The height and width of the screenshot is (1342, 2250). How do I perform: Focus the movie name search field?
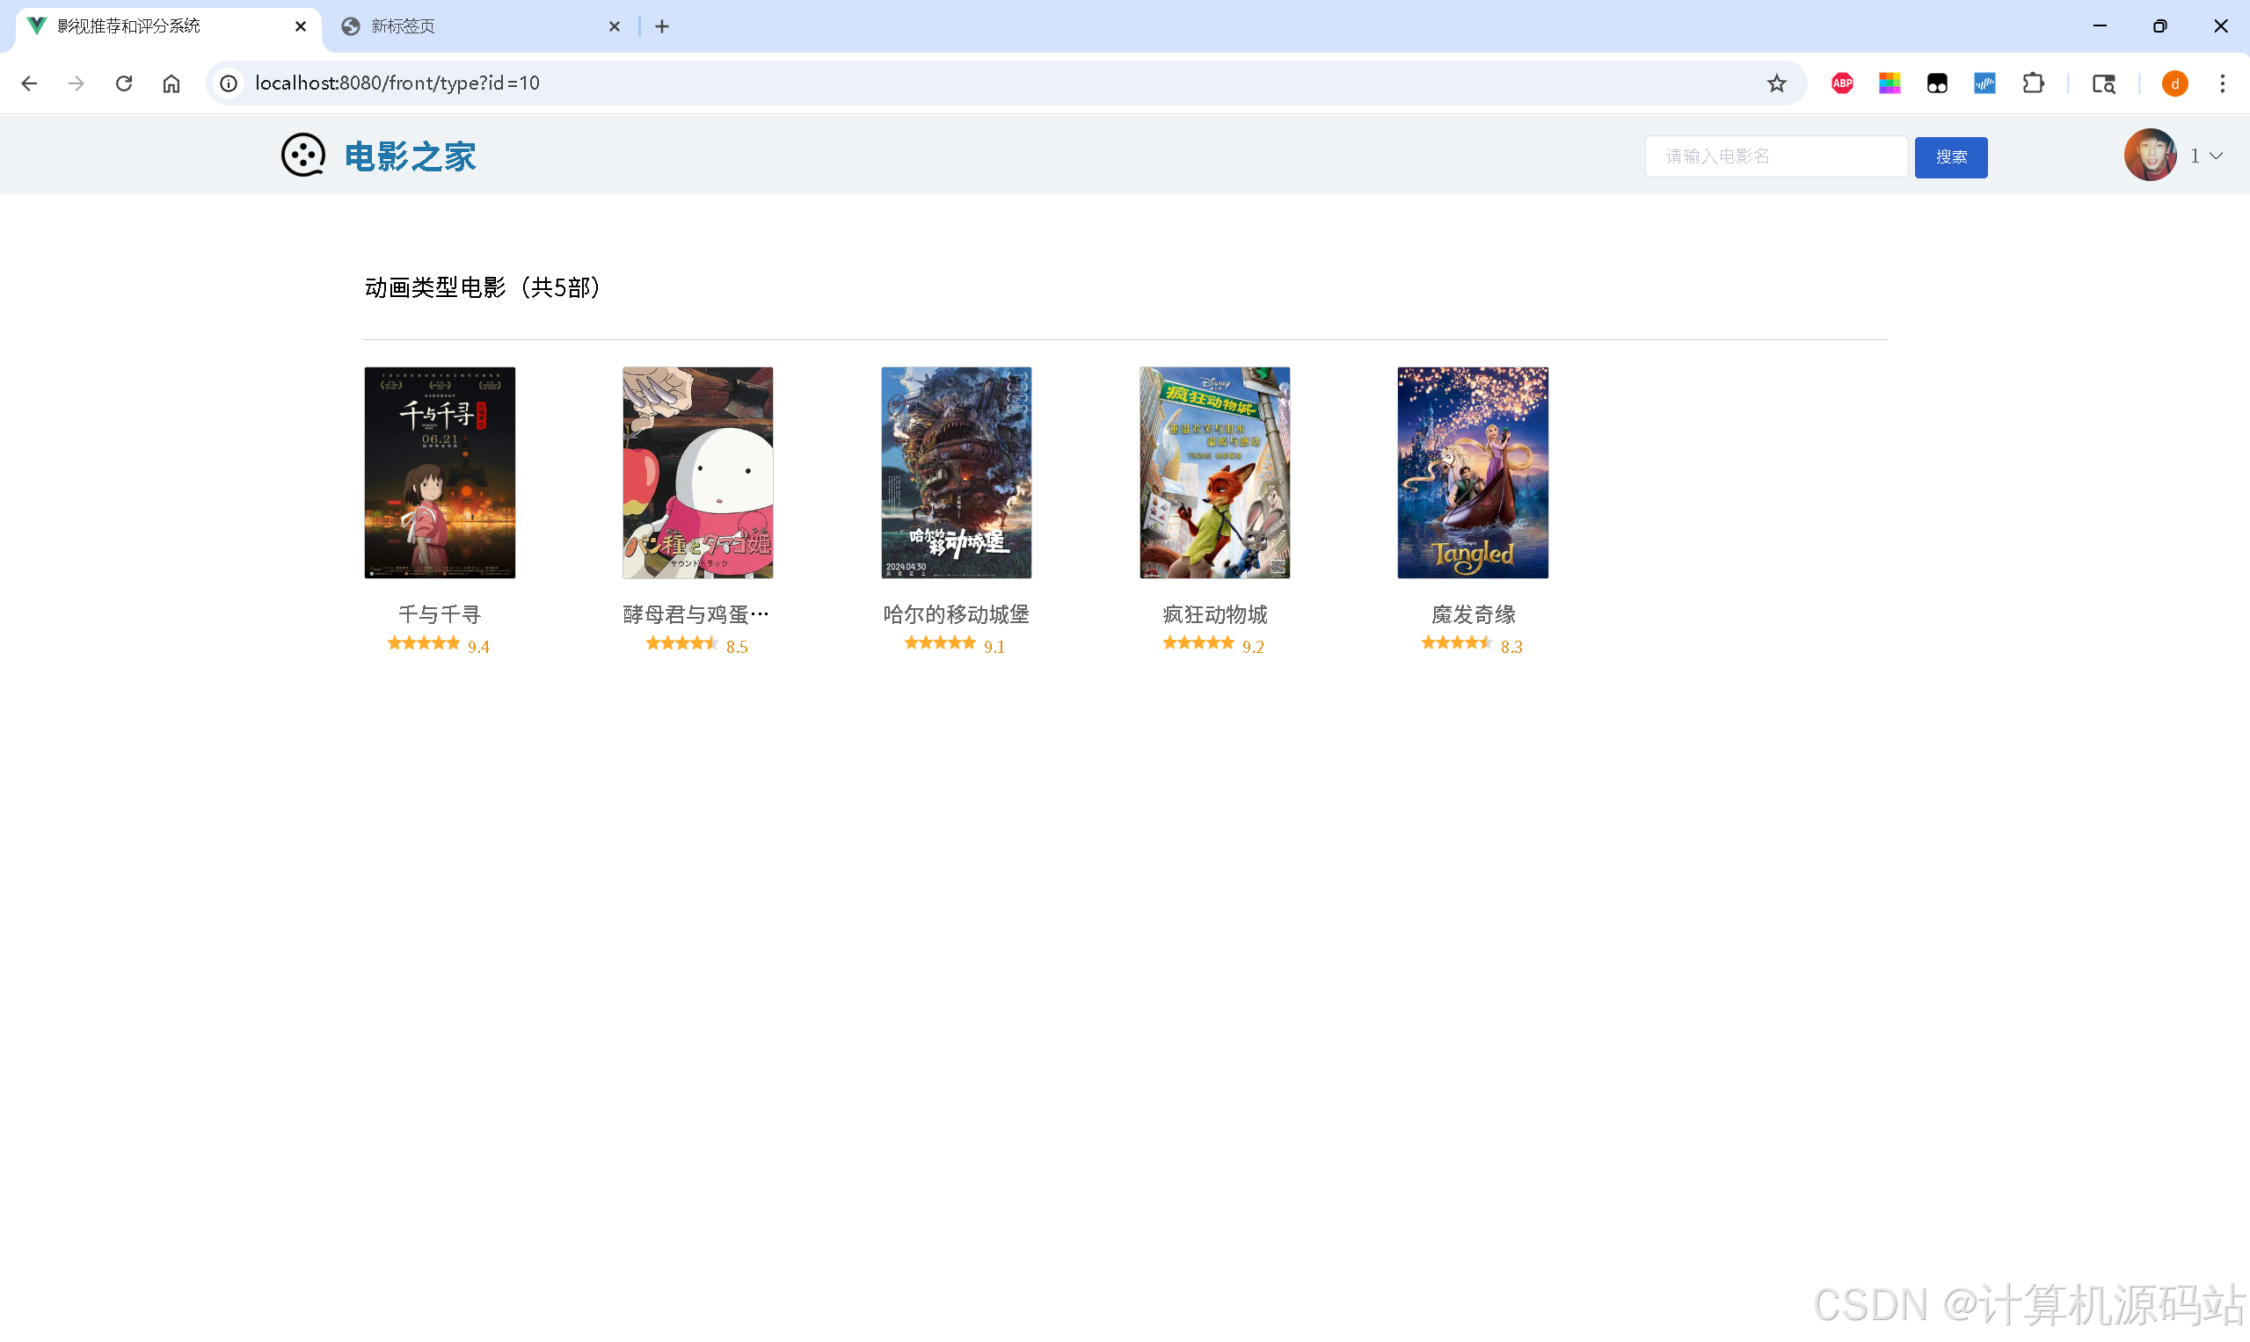click(x=1775, y=156)
